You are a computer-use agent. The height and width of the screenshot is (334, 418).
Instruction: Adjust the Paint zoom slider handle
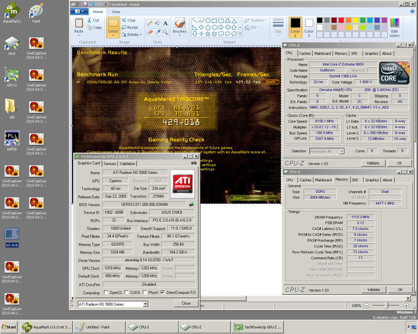coord(387,306)
